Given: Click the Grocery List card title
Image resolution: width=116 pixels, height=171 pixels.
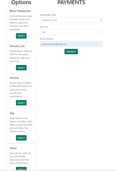Looking at the screenshot, I should pos(17,46).
